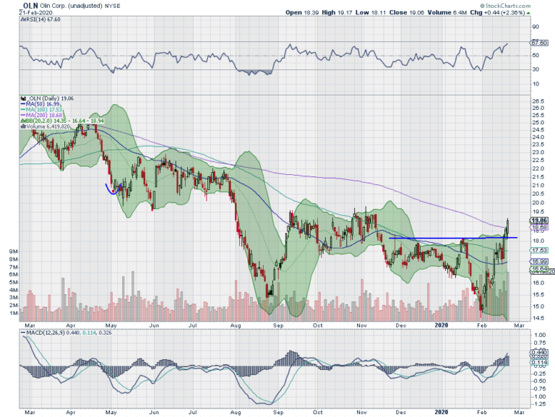Click the 'MA(50) 16.99' legend entry
The height and width of the screenshot is (417, 555).
(43, 104)
